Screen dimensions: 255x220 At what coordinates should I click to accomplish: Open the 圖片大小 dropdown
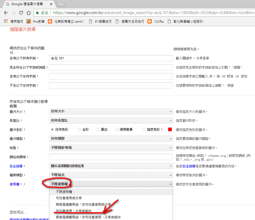pyautogui.click(x=111, y=111)
